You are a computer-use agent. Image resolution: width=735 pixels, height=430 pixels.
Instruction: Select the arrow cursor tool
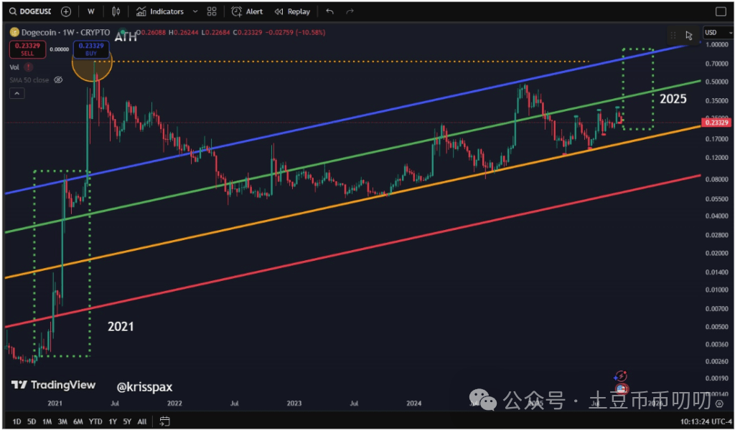click(x=688, y=35)
